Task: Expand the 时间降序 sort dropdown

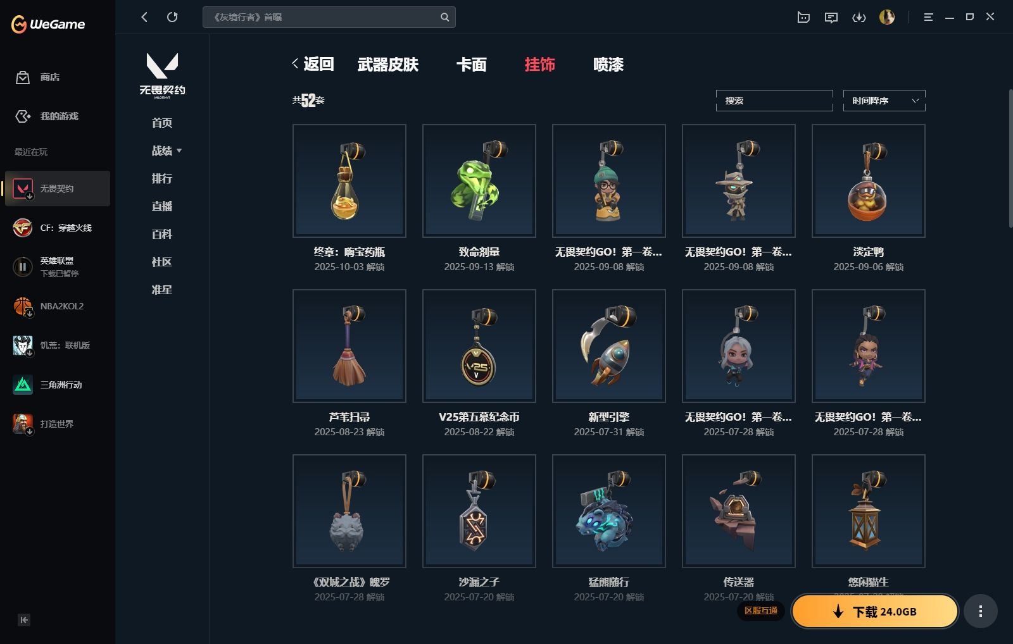Action: point(884,101)
